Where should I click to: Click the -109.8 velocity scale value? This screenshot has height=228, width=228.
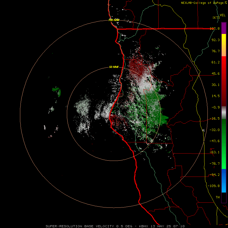[x=214, y=186]
